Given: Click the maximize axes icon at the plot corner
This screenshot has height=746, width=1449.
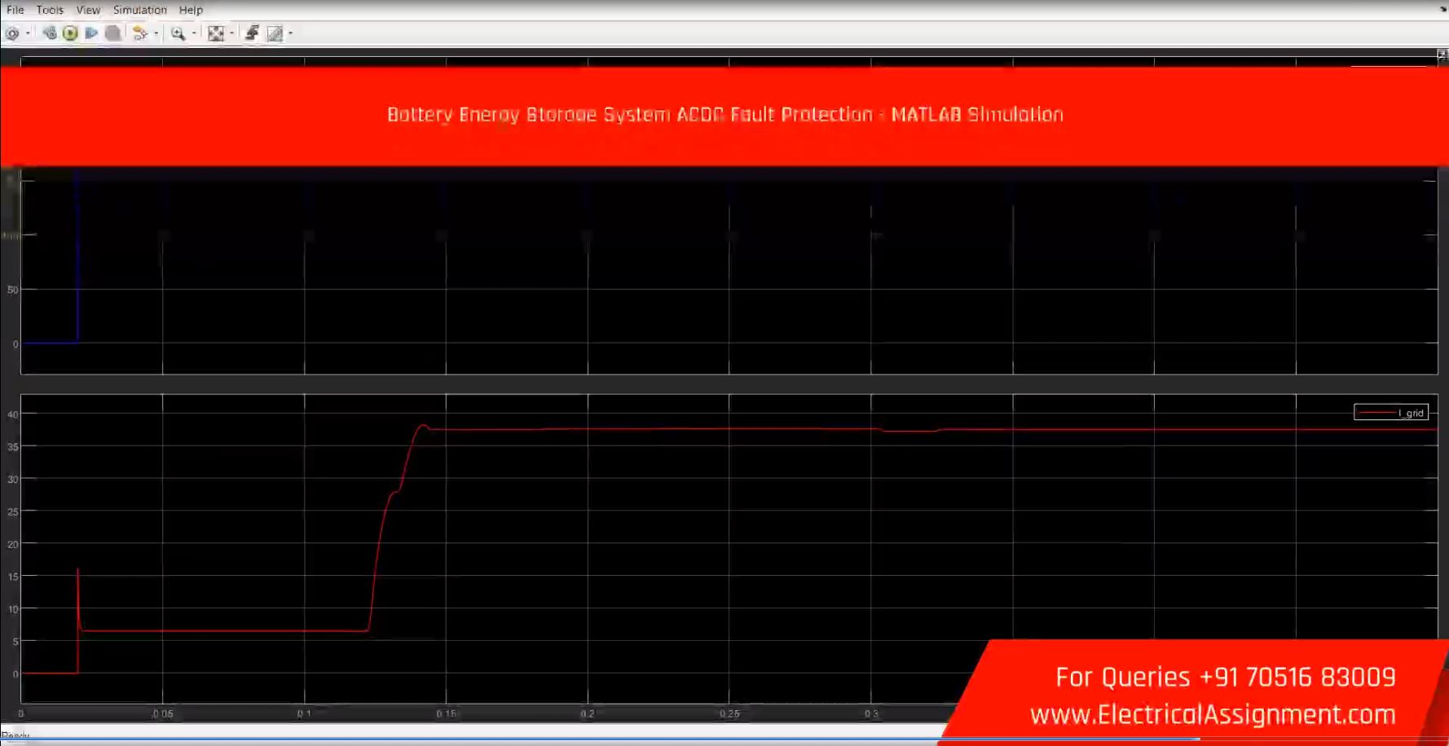Looking at the screenshot, I should click(x=1442, y=55).
